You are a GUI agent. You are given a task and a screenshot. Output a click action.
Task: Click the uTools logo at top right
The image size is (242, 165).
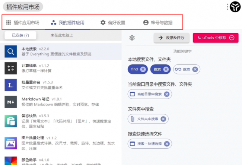(x=235, y=7)
